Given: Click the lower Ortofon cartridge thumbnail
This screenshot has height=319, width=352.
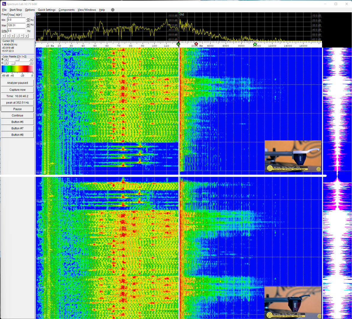Looking at the screenshot, I should [x=293, y=302].
